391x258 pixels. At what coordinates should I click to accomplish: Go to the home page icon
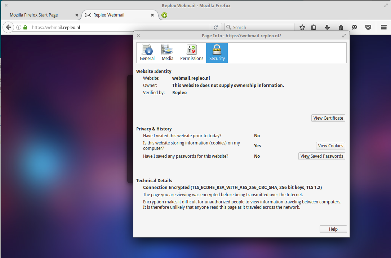point(341,27)
